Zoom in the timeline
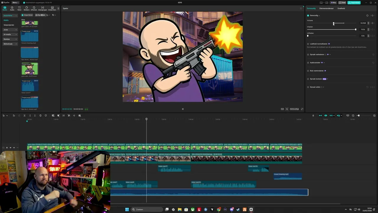The height and width of the screenshot is (213, 378). 374,115
